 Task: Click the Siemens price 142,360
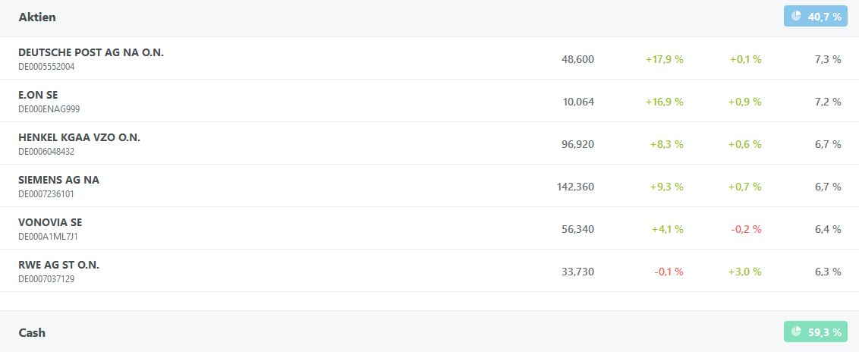coord(575,187)
